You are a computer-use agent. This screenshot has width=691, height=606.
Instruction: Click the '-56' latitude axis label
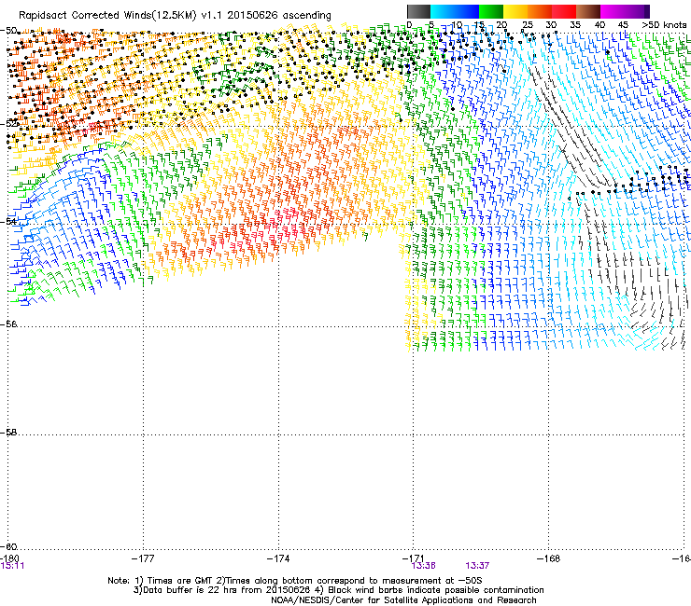tap(8, 324)
